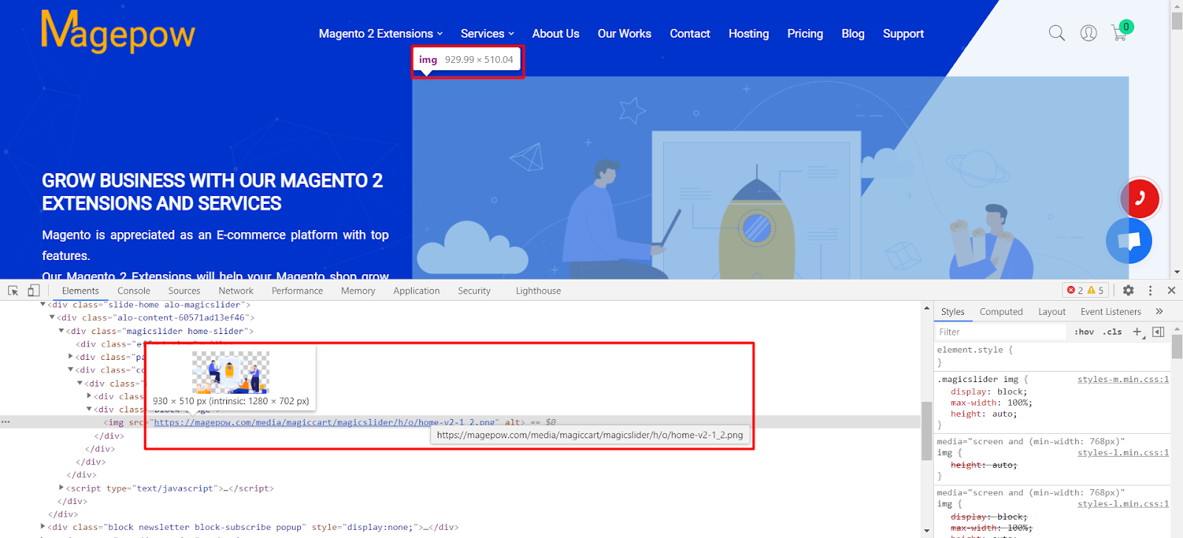Click the 'display: block;' declaration in .magicslider img
This screenshot has height=538, width=1183.
click(989, 392)
